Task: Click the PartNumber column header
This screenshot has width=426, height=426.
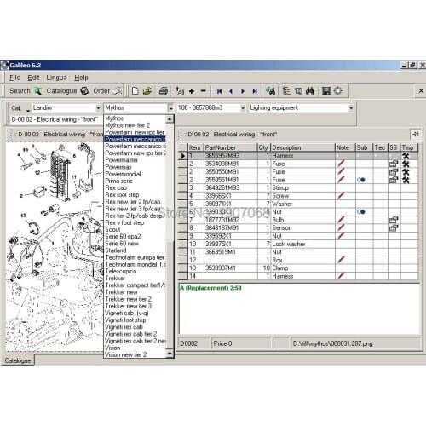Action: (230, 147)
